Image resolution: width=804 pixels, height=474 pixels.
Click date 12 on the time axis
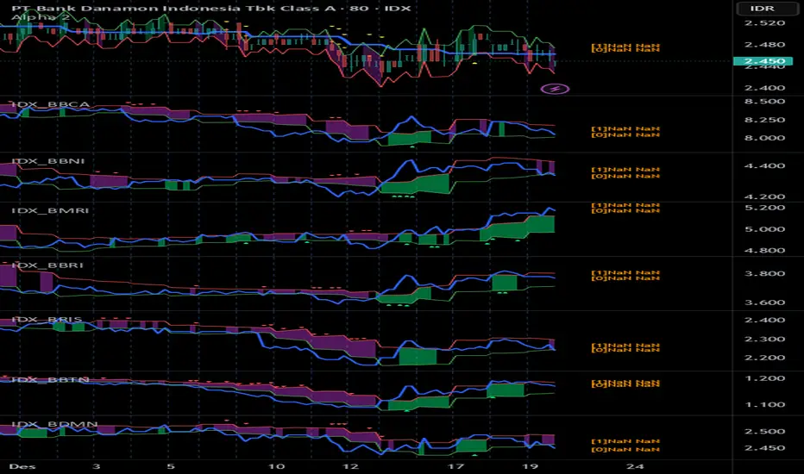pyautogui.click(x=351, y=466)
